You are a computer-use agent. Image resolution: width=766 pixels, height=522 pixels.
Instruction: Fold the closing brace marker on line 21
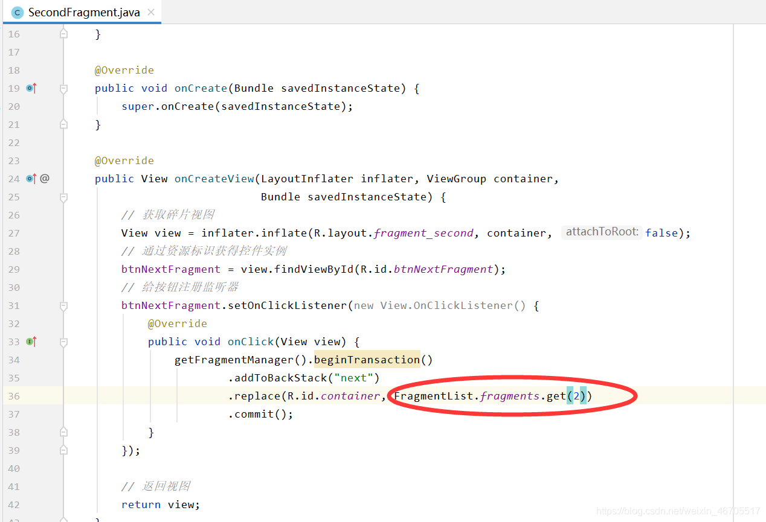coord(63,124)
